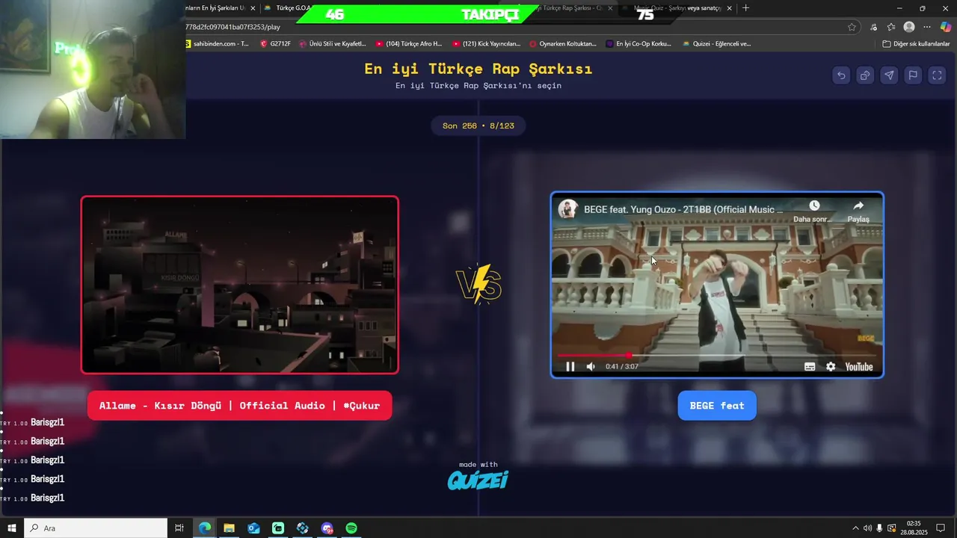Open Ünlü Stili ve Kıyafetl... bookmark
Screen dimensions: 957x538
(x=333, y=43)
